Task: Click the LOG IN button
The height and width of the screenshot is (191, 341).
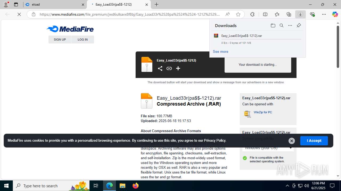Action: coord(83,40)
